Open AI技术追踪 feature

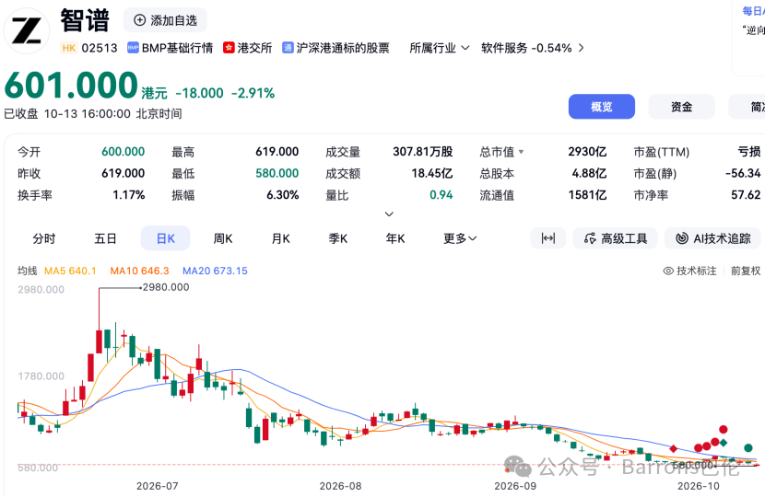coord(712,238)
